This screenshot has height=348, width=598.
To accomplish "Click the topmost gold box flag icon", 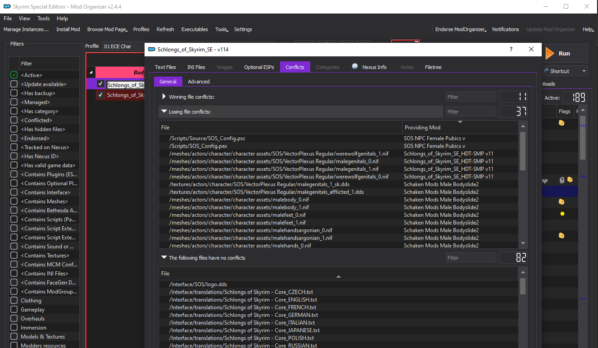I will [x=562, y=123].
